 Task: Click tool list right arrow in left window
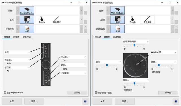(x=81, y=20)
